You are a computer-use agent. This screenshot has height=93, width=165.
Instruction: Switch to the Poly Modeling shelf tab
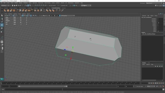point(22,8)
